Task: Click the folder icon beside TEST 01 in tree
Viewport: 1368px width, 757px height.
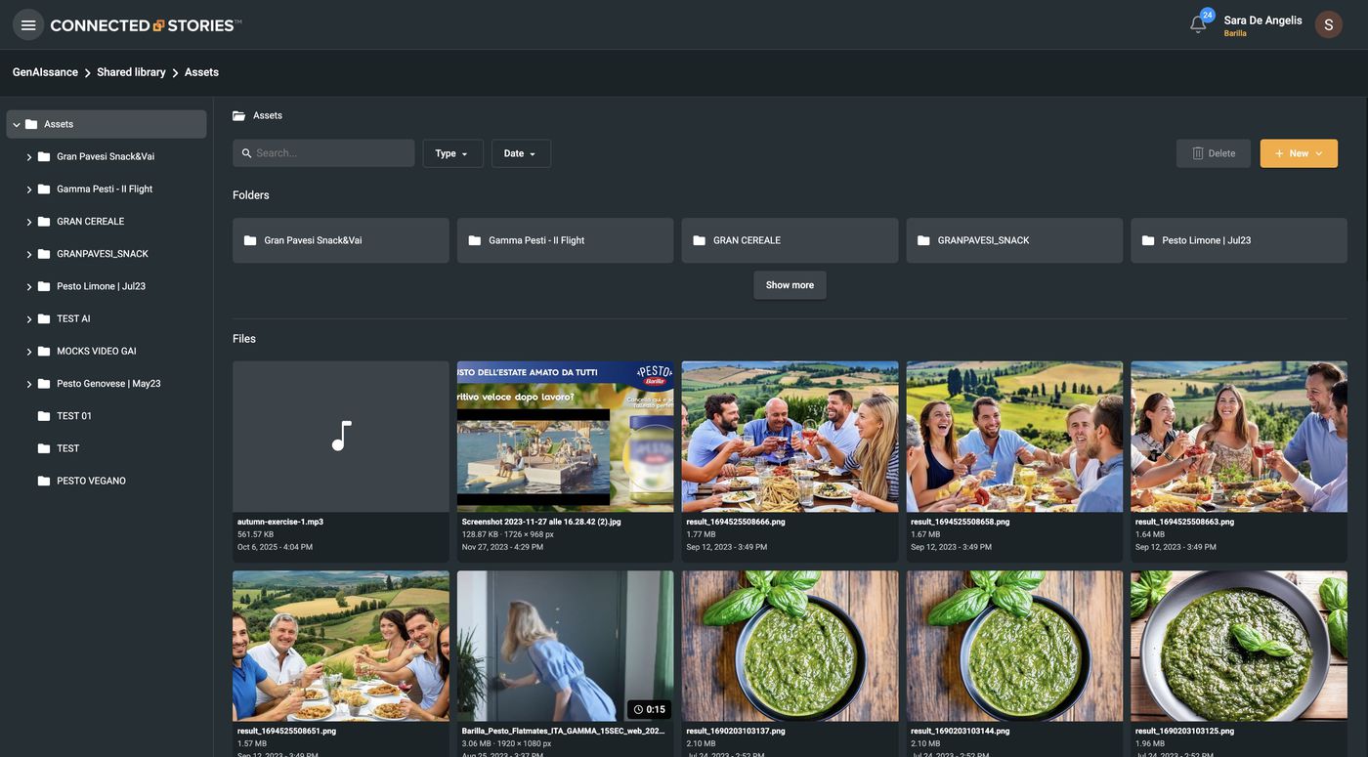Action: tap(44, 416)
